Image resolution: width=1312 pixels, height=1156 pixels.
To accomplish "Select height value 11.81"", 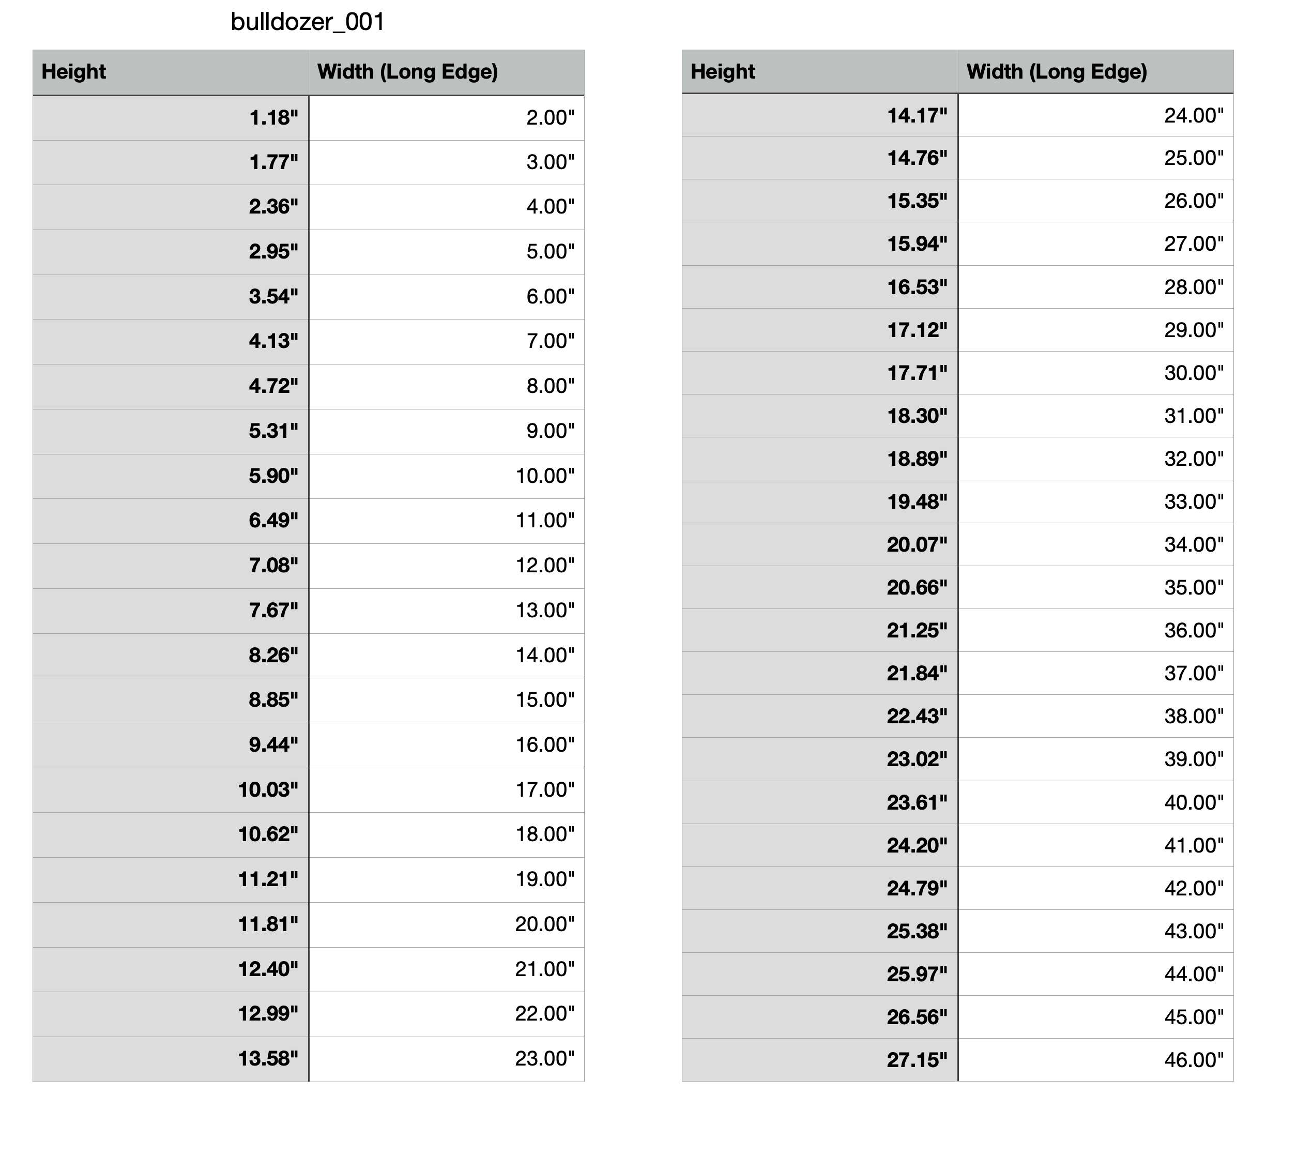I will (268, 924).
